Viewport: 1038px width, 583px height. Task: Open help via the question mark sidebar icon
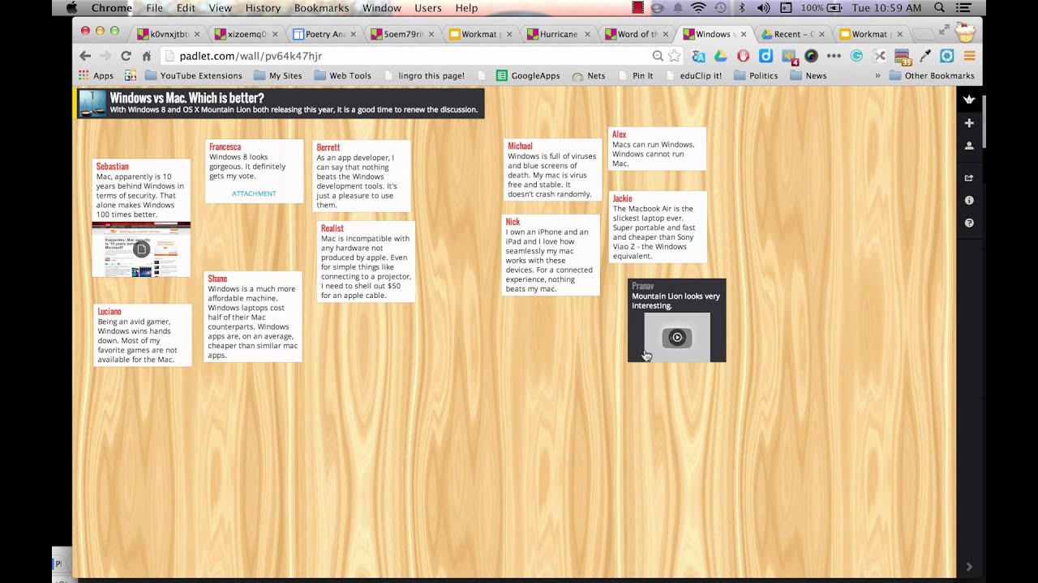[x=969, y=223]
